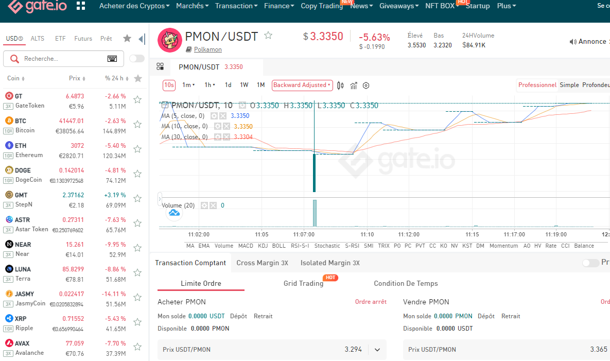Open Finance dropdown menu

point(279,6)
